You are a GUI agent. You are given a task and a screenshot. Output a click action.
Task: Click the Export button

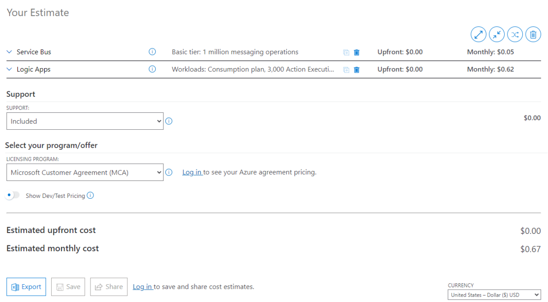pyautogui.click(x=26, y=287)
